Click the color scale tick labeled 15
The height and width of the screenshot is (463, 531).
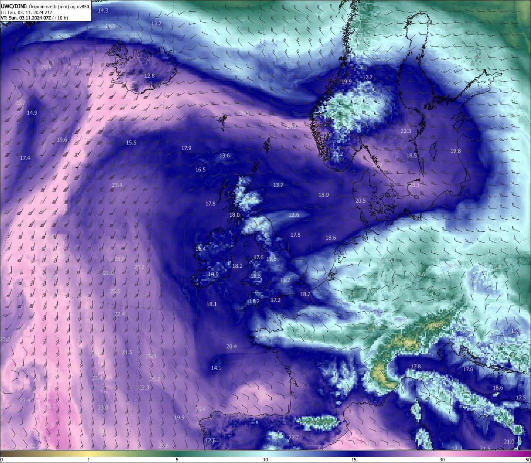pos(354,460)
